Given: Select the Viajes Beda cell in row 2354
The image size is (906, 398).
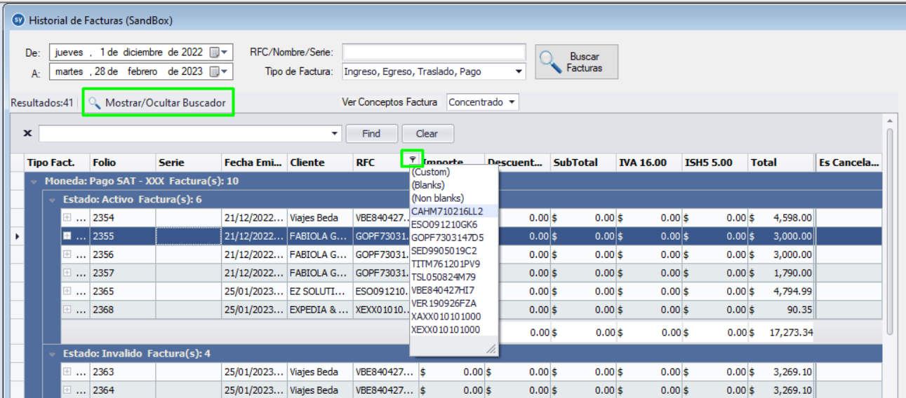Looking at the screenshot, I should point(320,218).
